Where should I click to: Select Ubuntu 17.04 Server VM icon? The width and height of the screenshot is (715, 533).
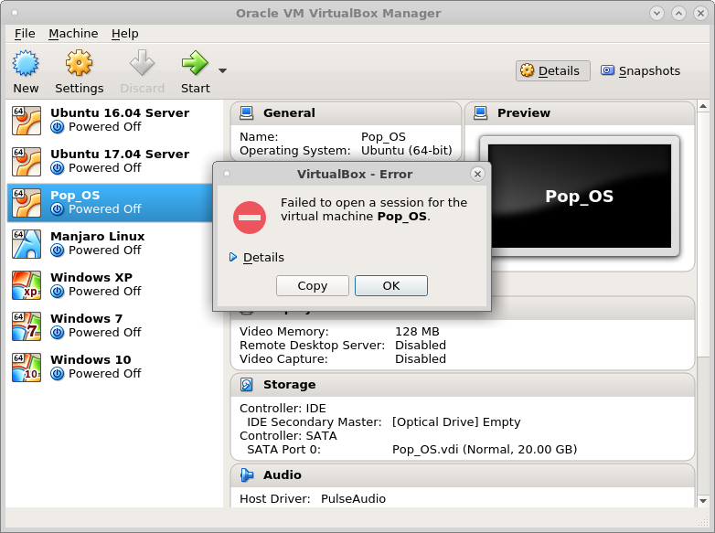27,162
